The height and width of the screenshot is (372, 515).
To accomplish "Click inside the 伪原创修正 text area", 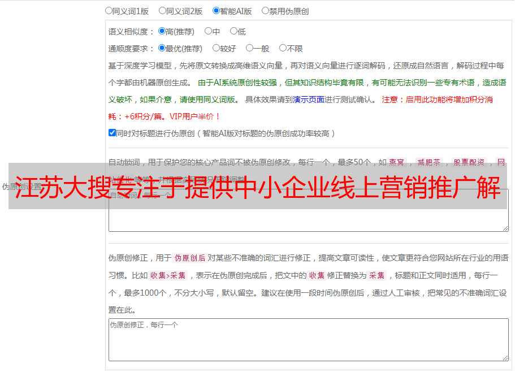I will click(309, 340).
